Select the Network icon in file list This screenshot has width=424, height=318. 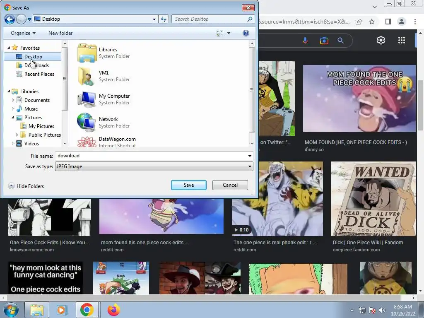pos(87,122)
